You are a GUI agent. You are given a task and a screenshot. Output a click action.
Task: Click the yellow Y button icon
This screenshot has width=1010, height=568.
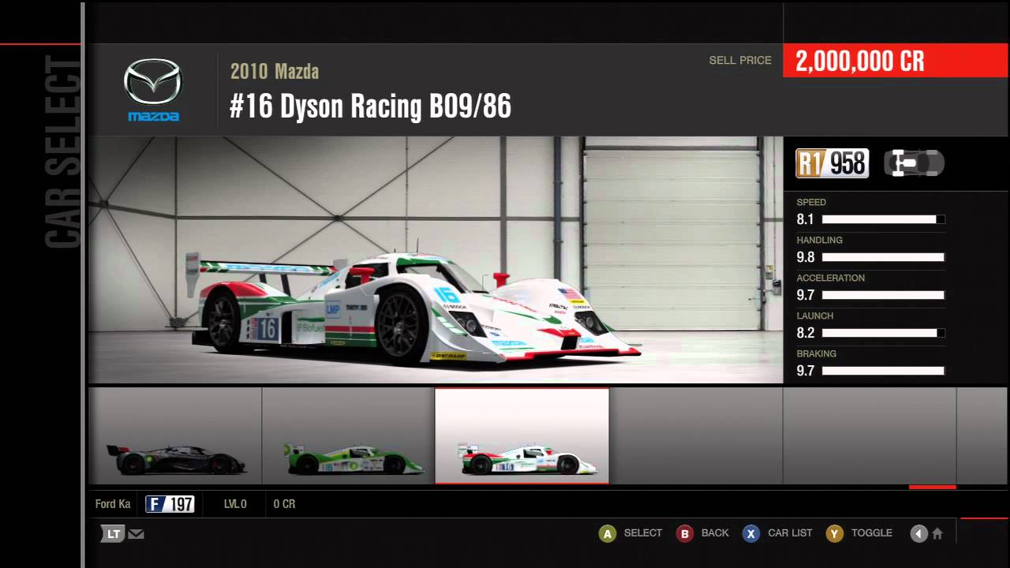(x=834, y=534)
